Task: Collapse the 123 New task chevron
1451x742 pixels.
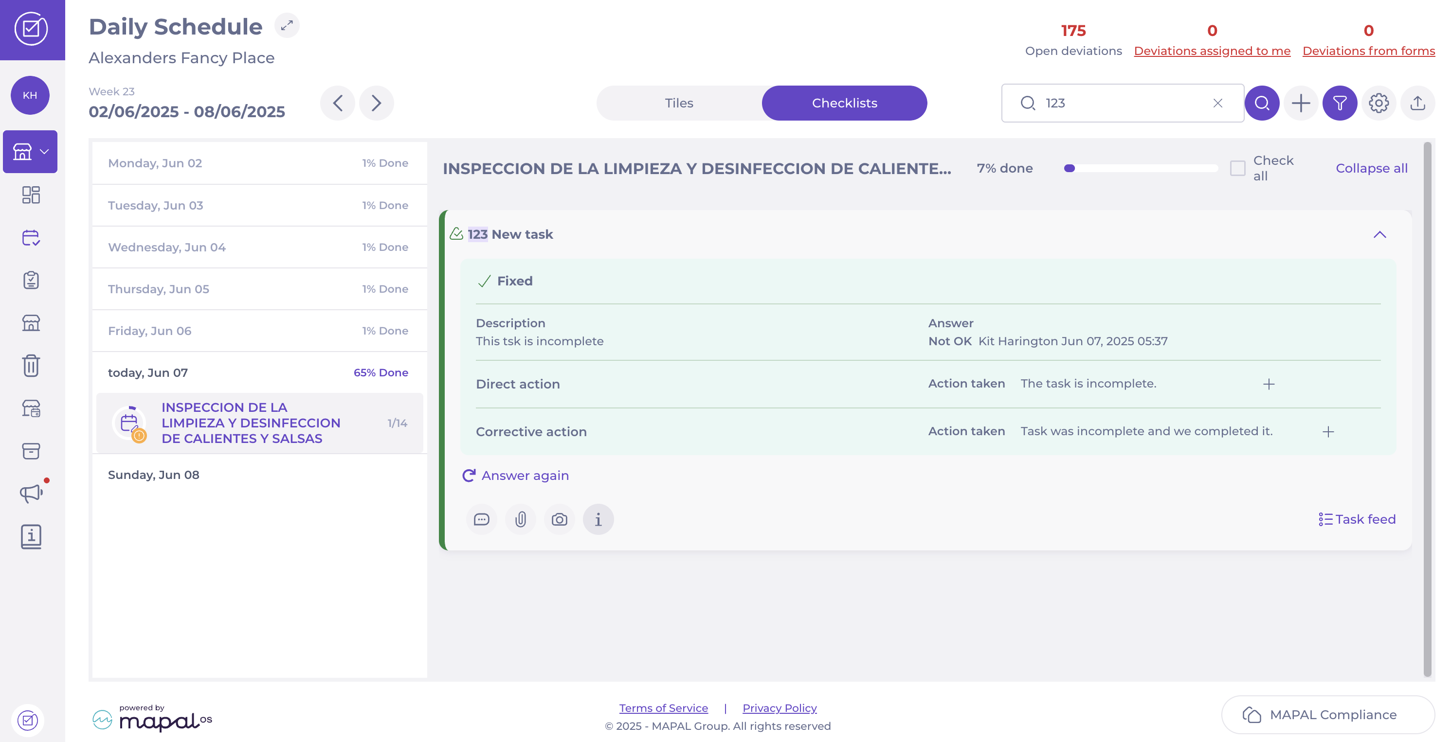Action: 1379,234
